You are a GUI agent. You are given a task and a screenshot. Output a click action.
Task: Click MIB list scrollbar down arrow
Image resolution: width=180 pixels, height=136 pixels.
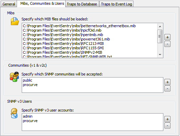(160, 55)
